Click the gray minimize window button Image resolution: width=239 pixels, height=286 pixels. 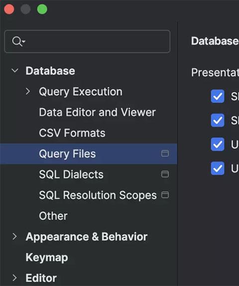pyautogui.click(x=25, y=9)
